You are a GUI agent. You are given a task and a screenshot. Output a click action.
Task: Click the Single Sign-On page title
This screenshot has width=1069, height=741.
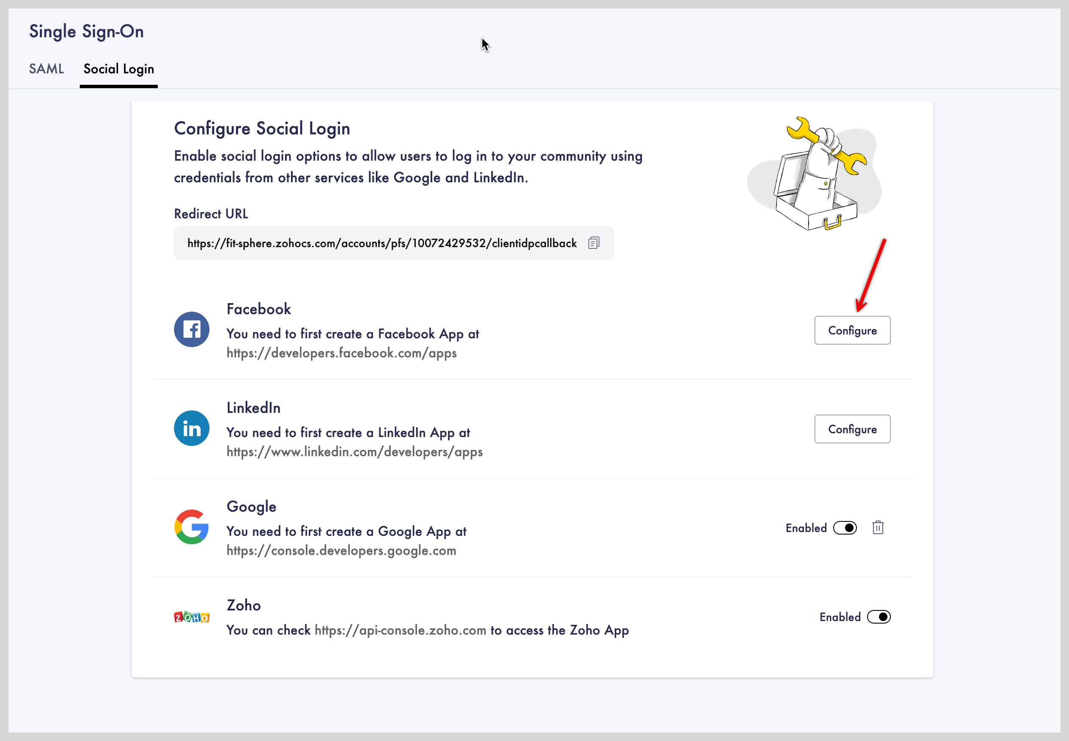87,31
